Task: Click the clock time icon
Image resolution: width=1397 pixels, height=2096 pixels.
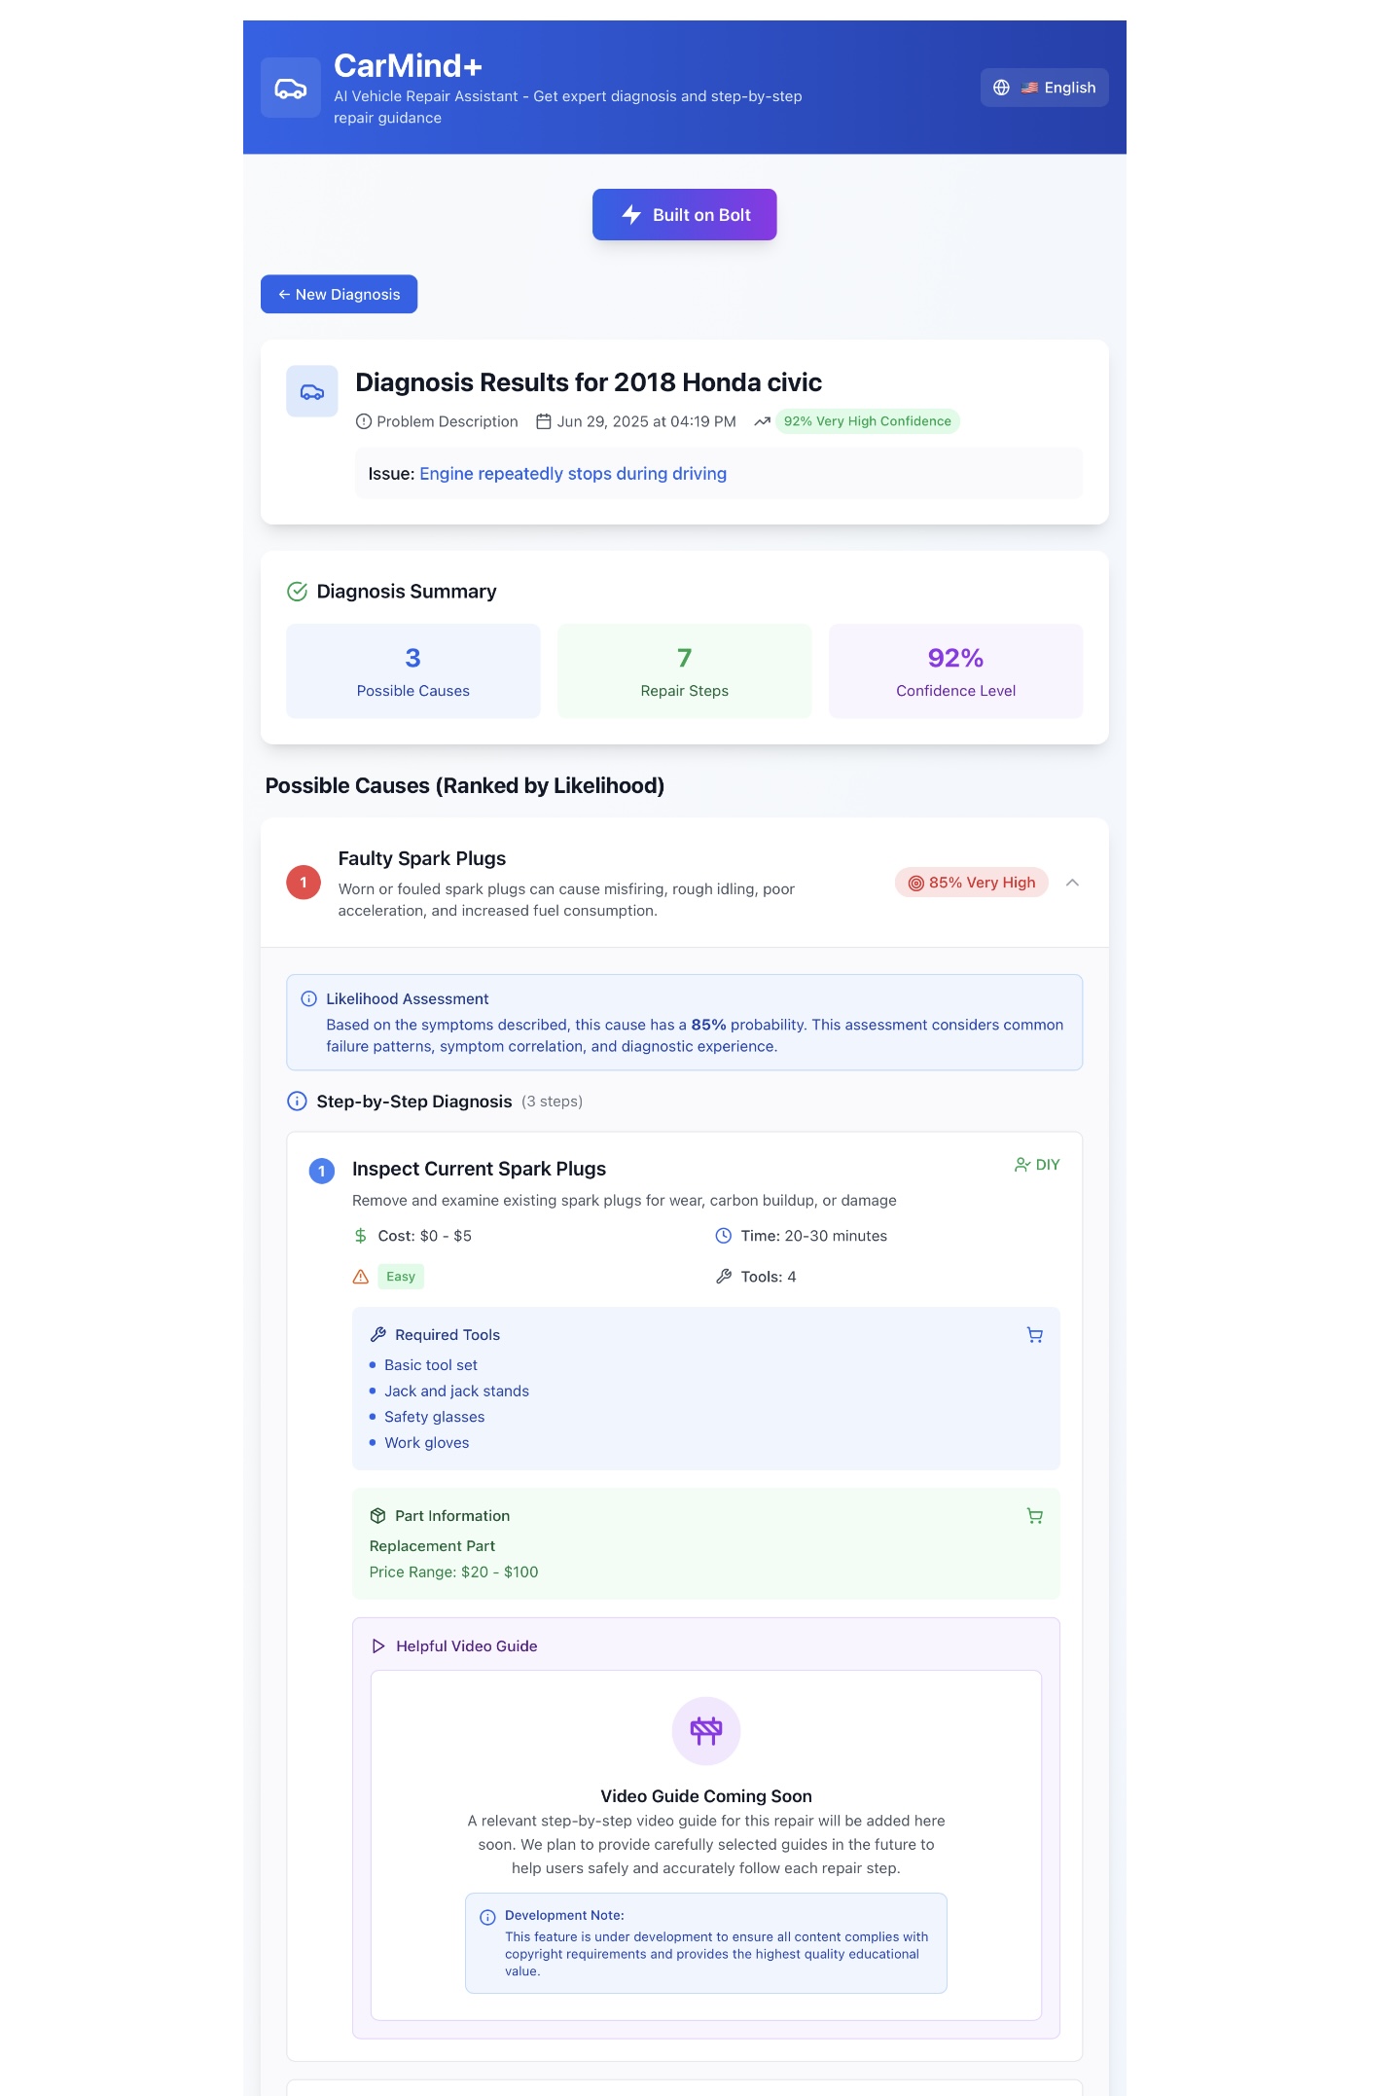Action: [x=724, y=1236]
